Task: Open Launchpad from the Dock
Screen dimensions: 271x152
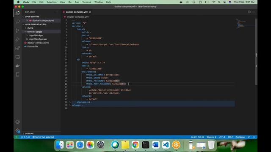Action: pos(70,144)
